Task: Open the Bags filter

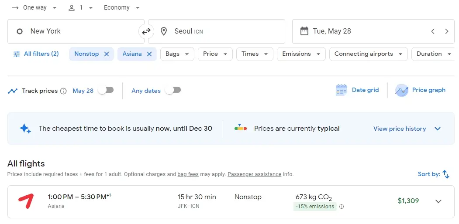Action: (x=177, y=54)
